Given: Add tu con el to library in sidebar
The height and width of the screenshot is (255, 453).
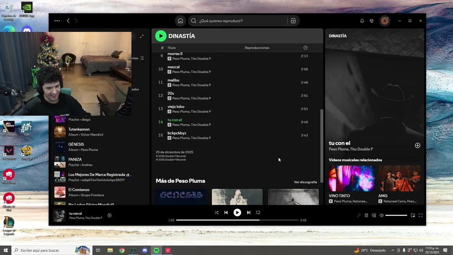Looking at the screenshot, I should [x=418, y=146].
